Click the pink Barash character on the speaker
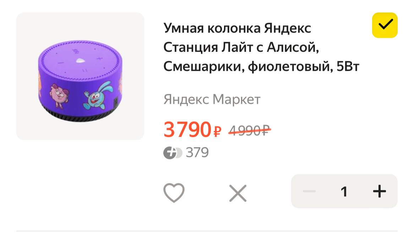The width and height of the screenshot is (414, 240). pyautogui.click(x=59, y=95)
